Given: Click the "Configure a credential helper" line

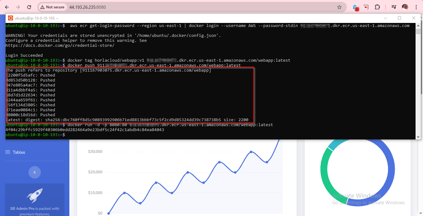Looking at the screenshot, I should coord(76,40).
